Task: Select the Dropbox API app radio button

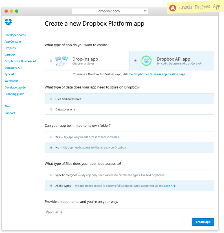Action: point(135,61)
